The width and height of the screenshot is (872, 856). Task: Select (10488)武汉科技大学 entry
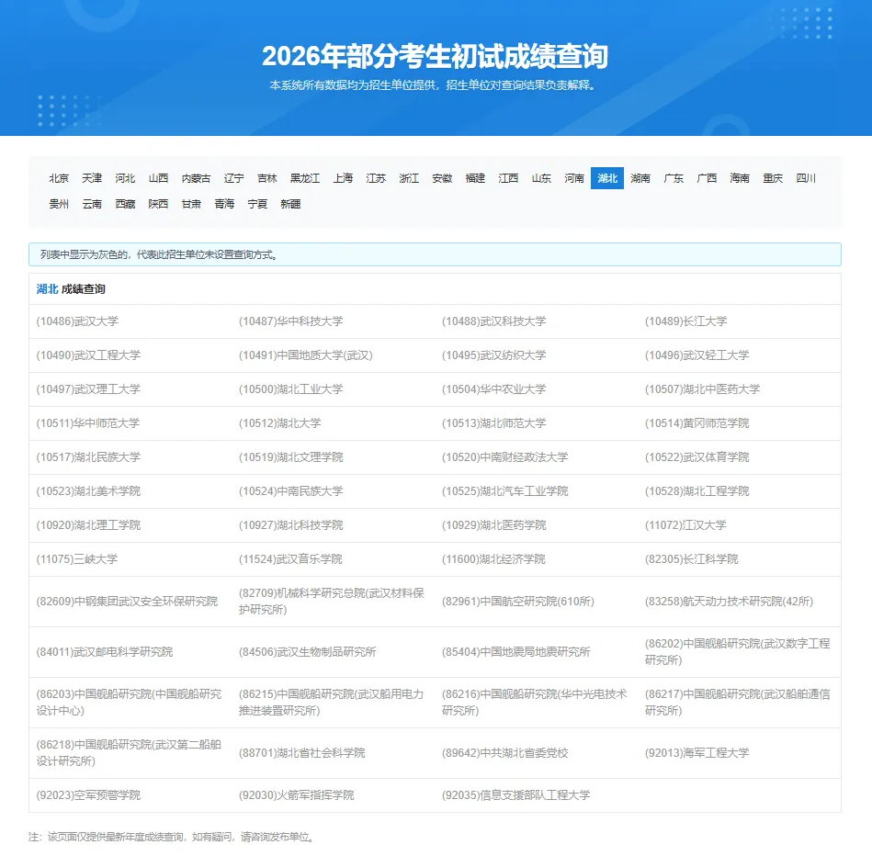(493, 321)
